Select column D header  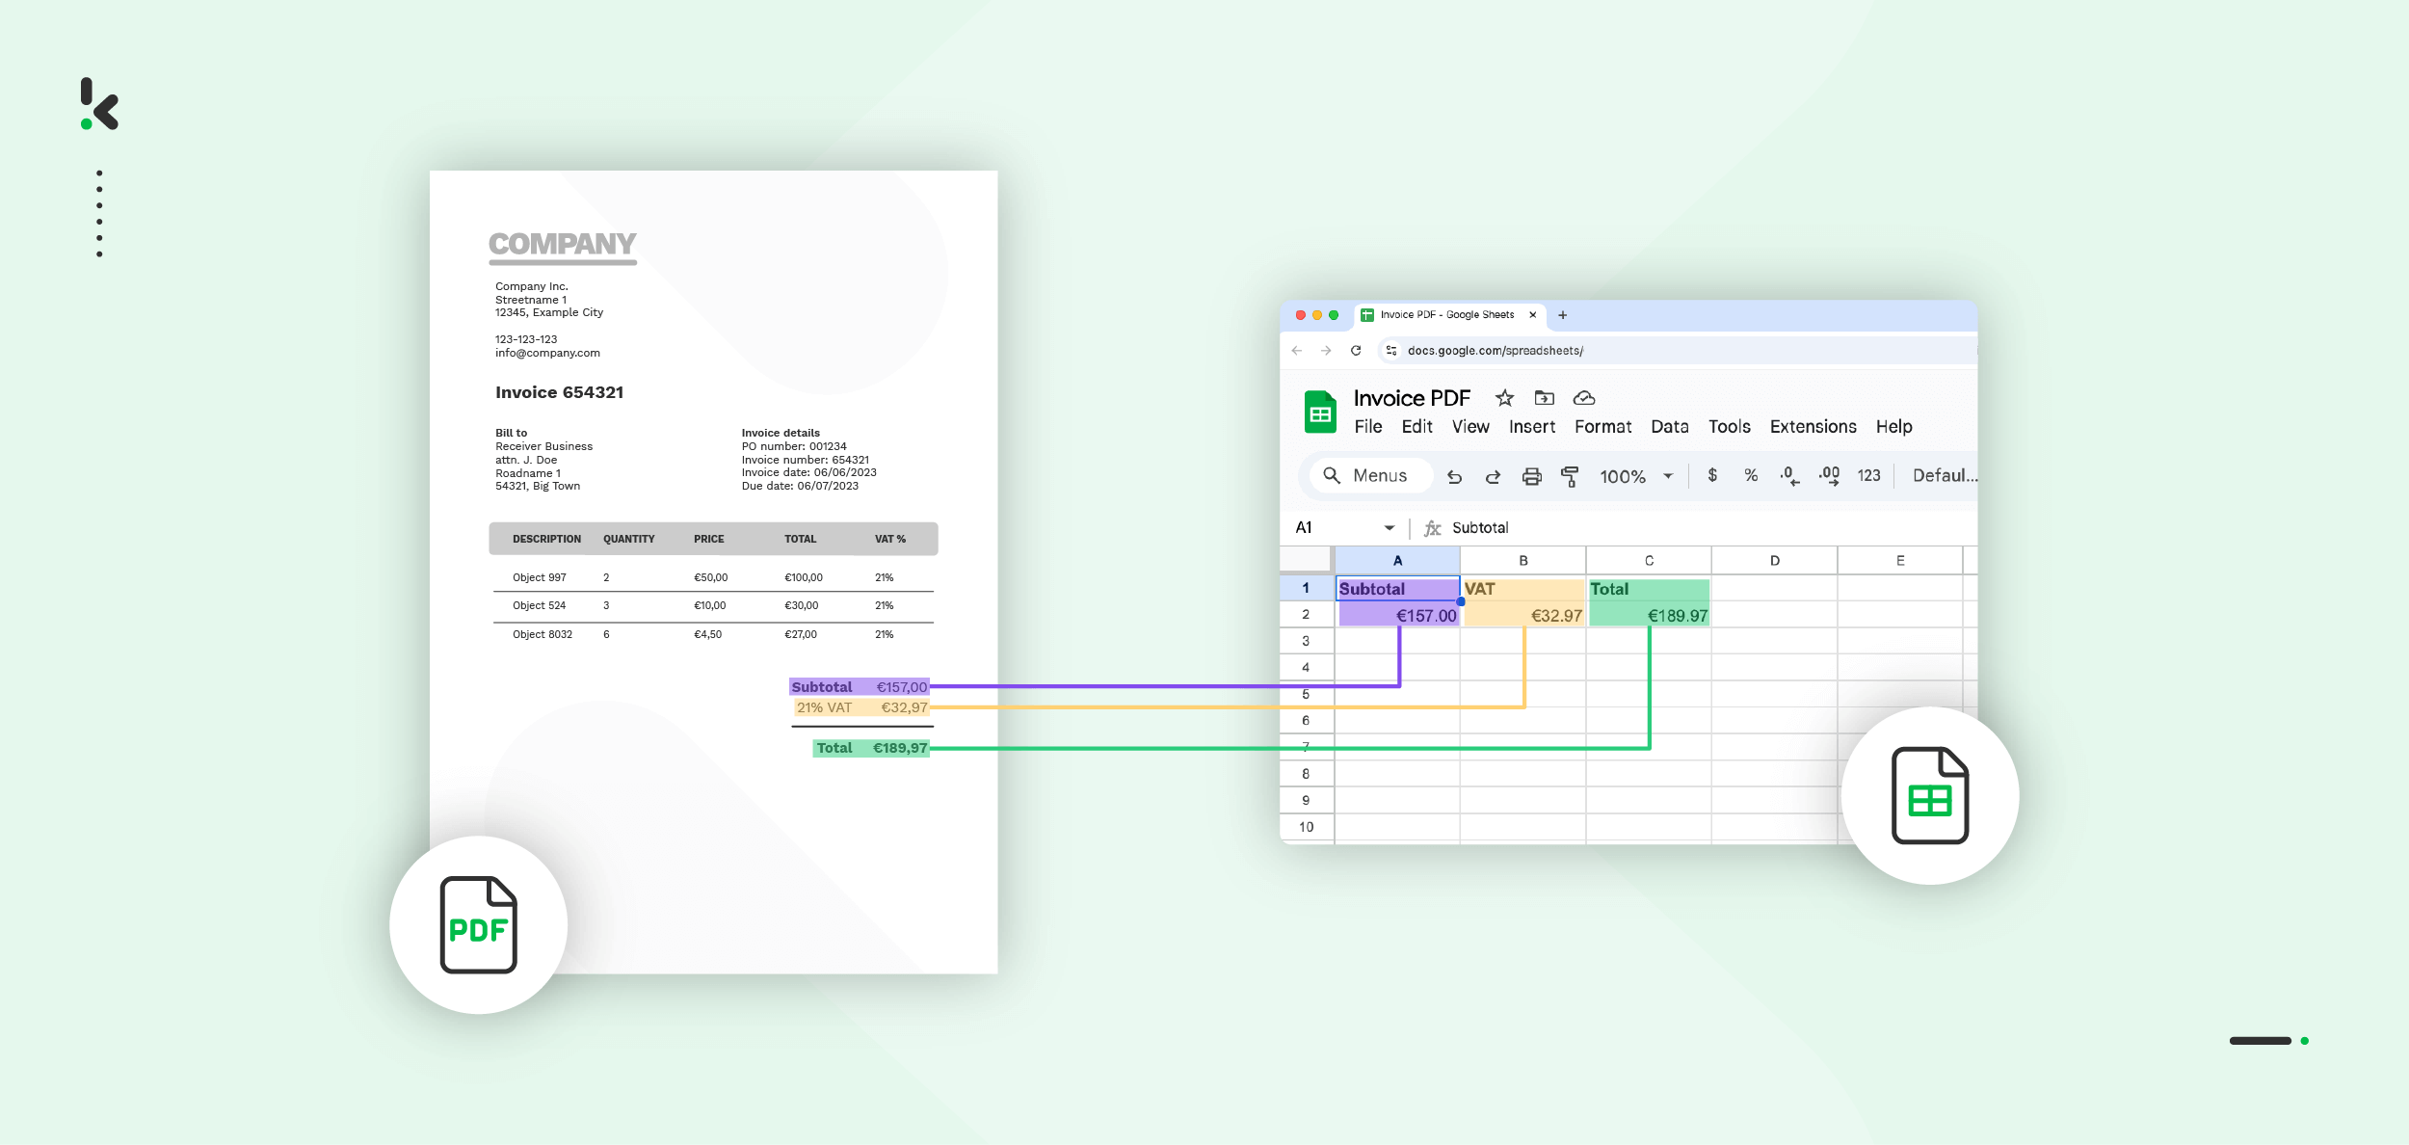[1775, 561]
